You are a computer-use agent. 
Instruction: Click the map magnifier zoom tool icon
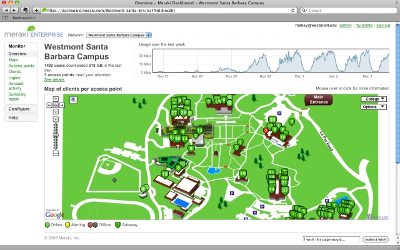click(x=73, y=100)
